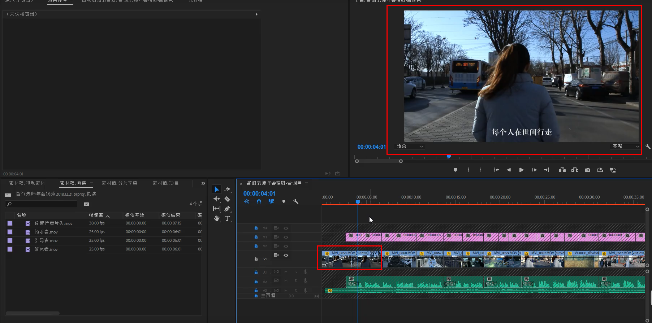Select 引导者.mov clip in bin
The width and height of the screenshot is (652, 323).
point(46,241)
